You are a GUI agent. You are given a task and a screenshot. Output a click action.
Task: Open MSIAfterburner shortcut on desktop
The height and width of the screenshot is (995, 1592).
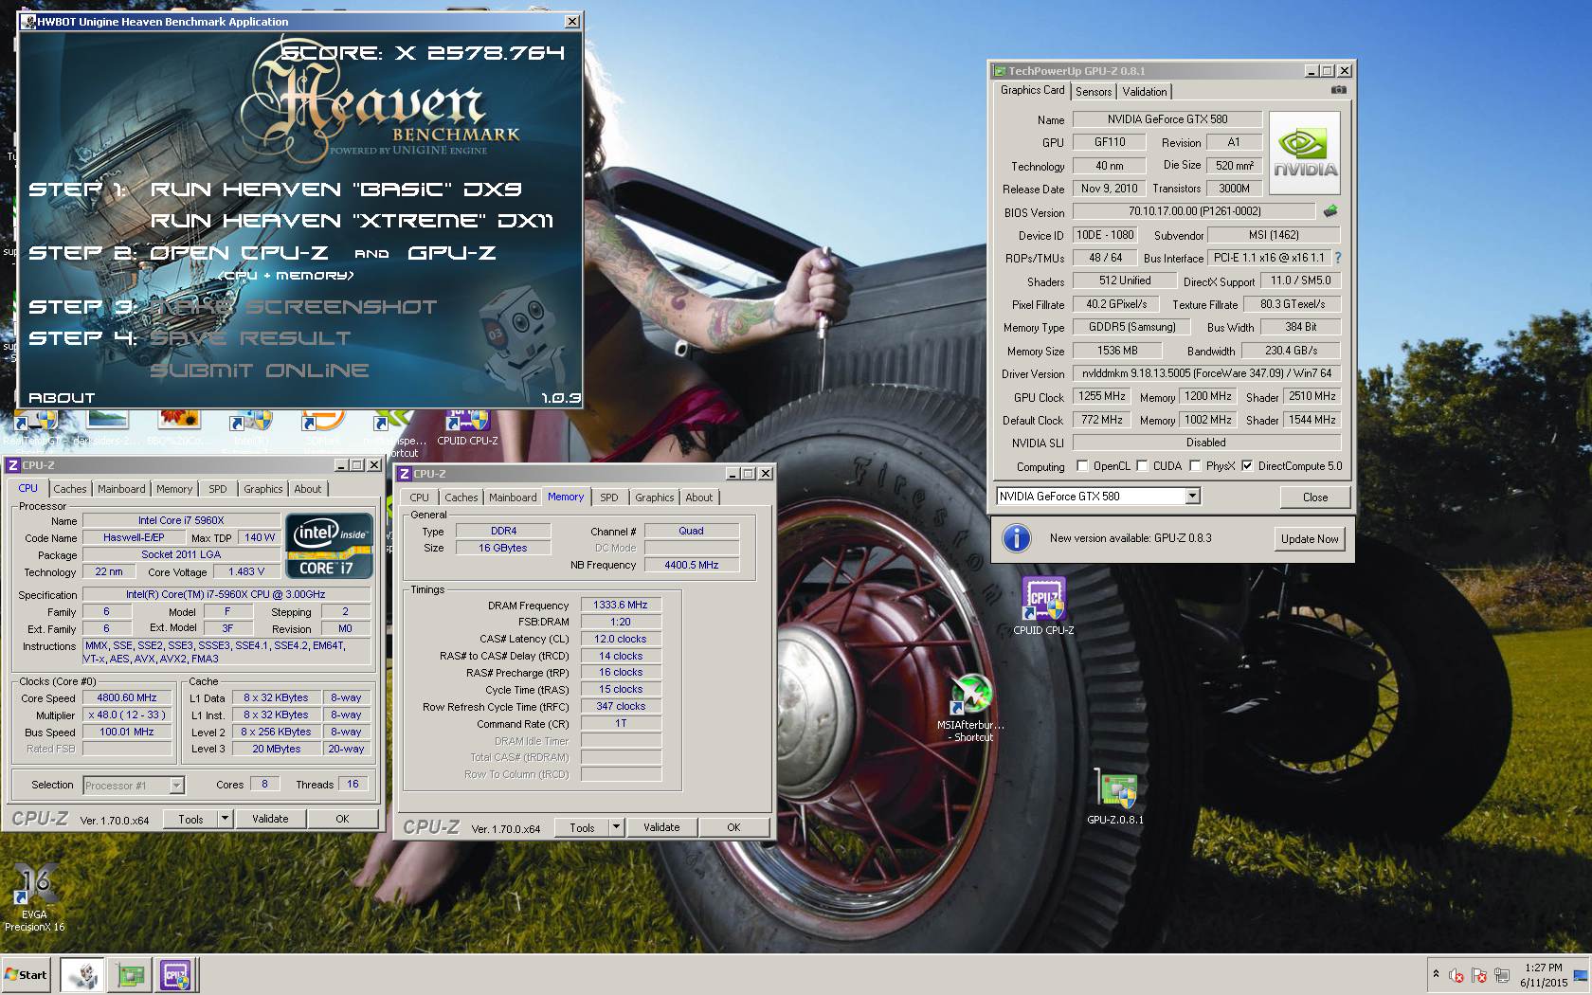click(971, 707)
